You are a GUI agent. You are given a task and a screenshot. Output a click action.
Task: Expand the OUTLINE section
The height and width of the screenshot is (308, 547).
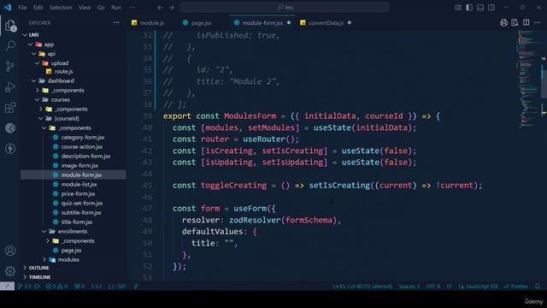(x=38, y=268)
